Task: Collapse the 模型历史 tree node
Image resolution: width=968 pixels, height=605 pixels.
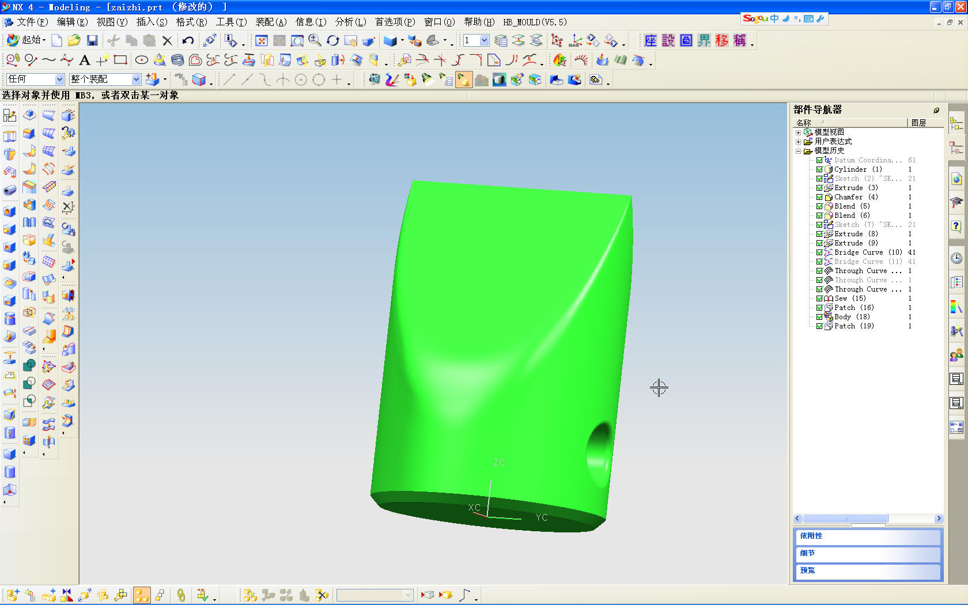Action: click(x=799, y=151)
